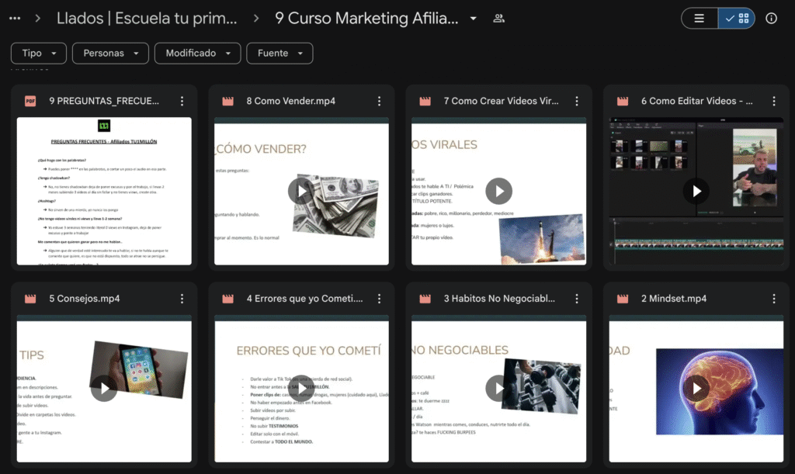Screen dimensions: 795x474
Task: Open more options for 6 Como Editar Videos
Action: [x=773, y=101]
